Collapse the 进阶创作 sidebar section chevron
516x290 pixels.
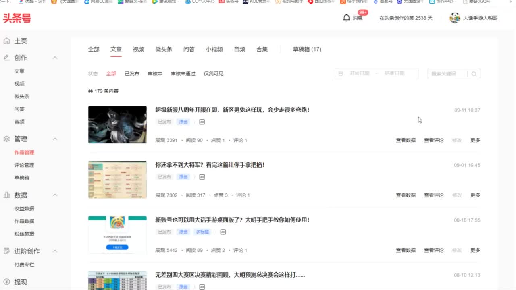click(x=55, y=251)
